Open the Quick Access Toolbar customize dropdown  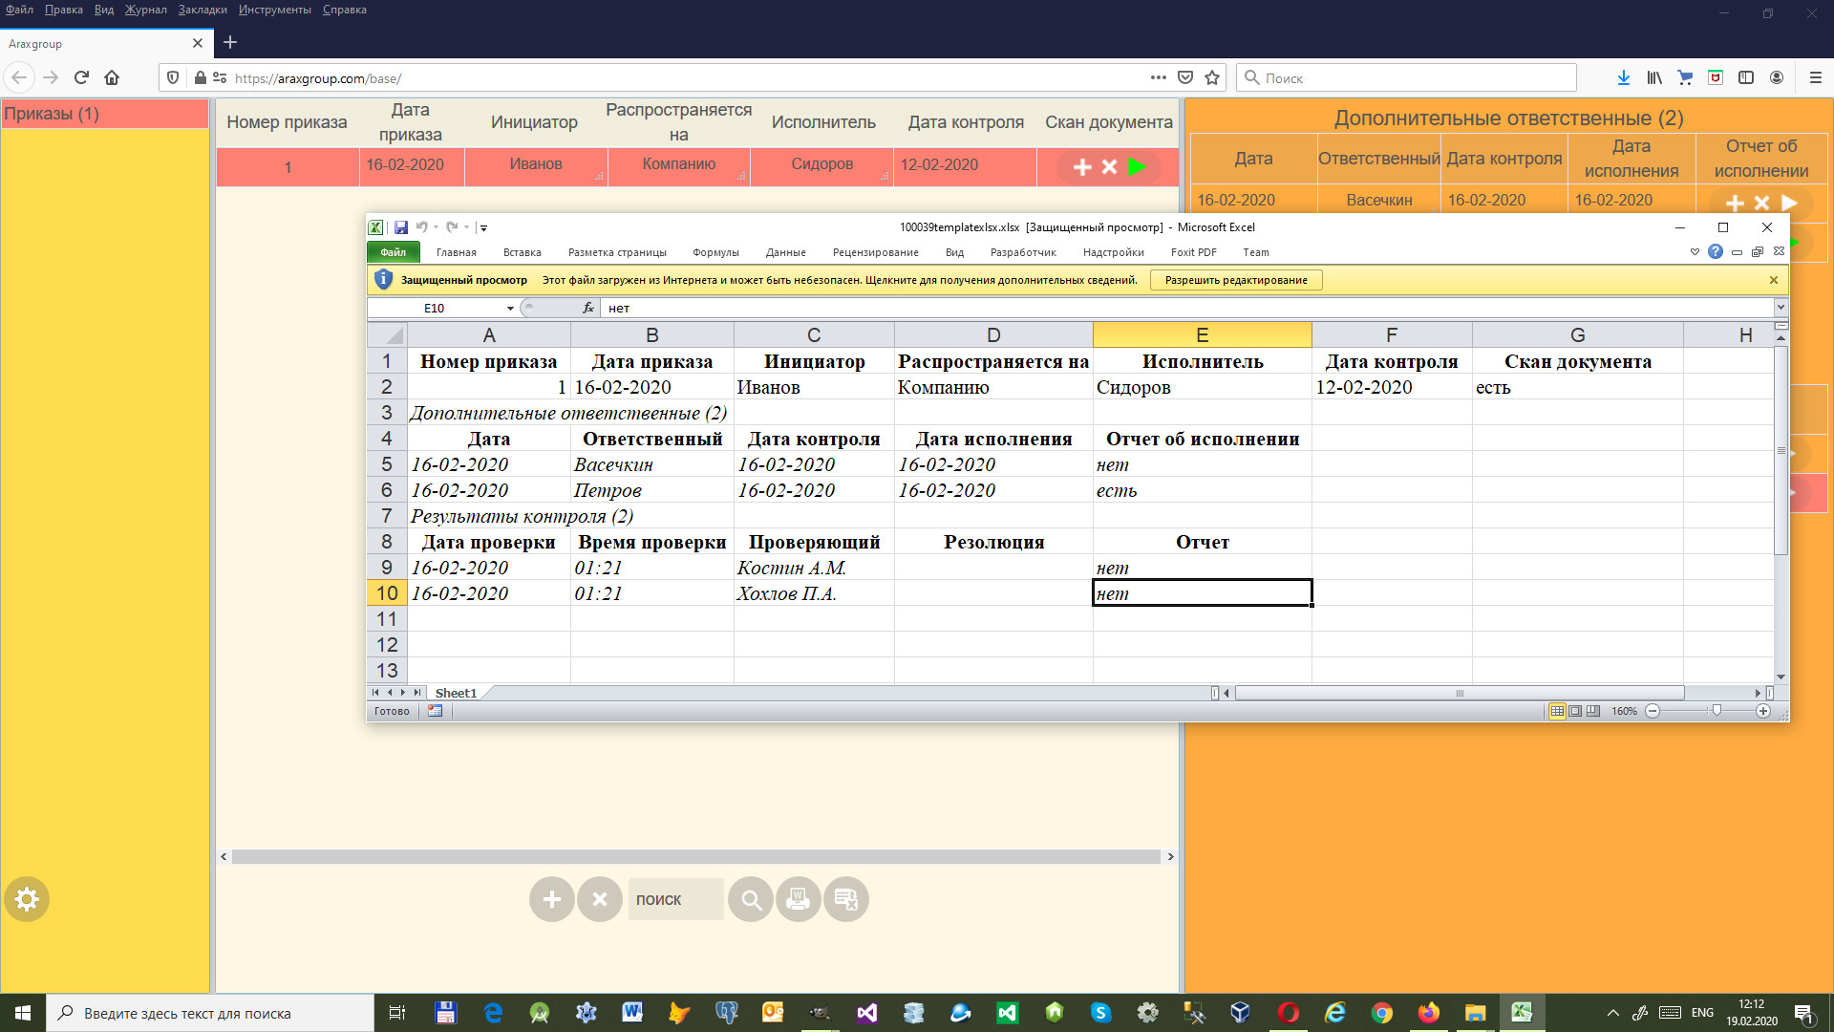tap(484, 227)
